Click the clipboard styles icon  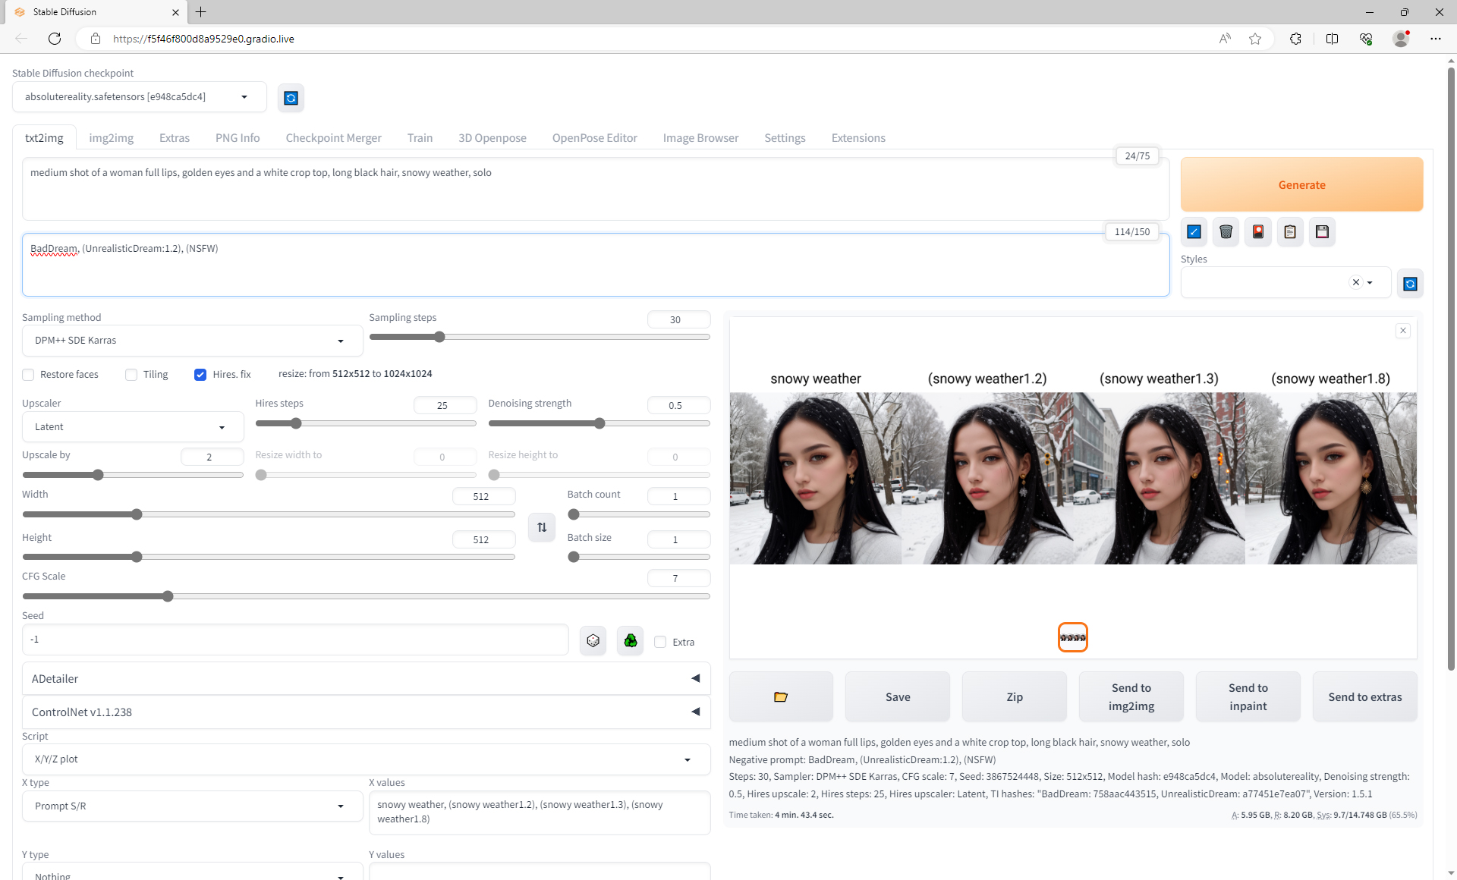click(1290, 232)
